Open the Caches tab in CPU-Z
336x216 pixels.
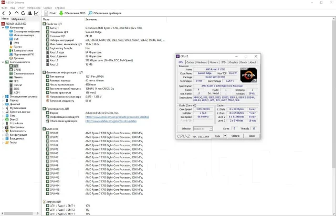190,62
